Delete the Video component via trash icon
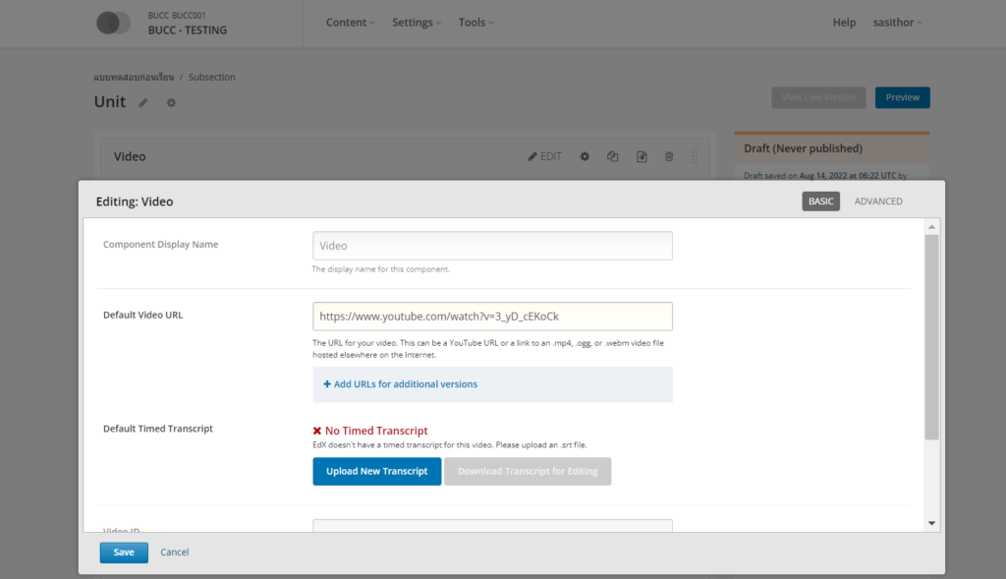 tap(669, 156)
